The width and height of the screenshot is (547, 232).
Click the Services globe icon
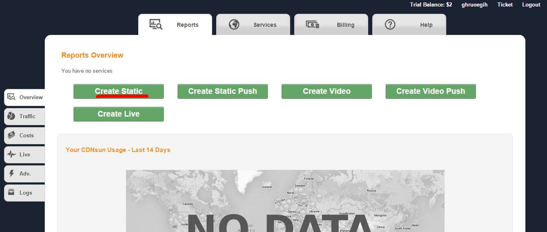tap(234, 24)
